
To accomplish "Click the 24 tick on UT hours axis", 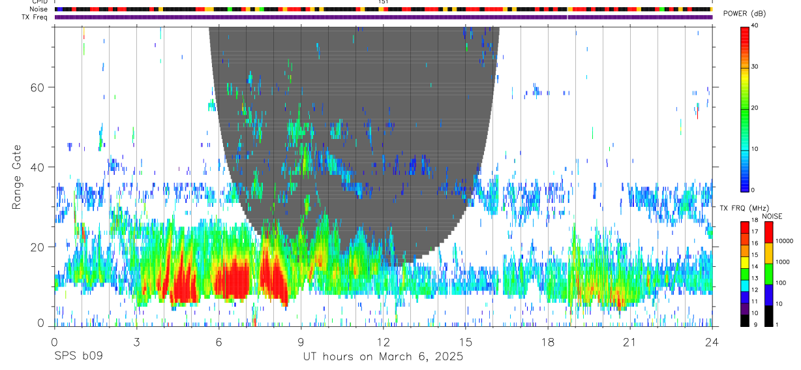I will 712,341.
